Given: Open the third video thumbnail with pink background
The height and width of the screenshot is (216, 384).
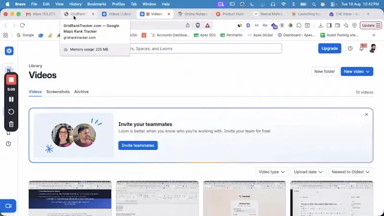Looking at the screenshot, I should click(244, 198).
